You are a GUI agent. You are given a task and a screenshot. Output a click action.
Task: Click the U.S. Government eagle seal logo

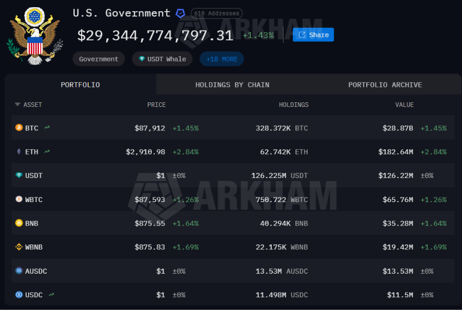click(35, 35)
